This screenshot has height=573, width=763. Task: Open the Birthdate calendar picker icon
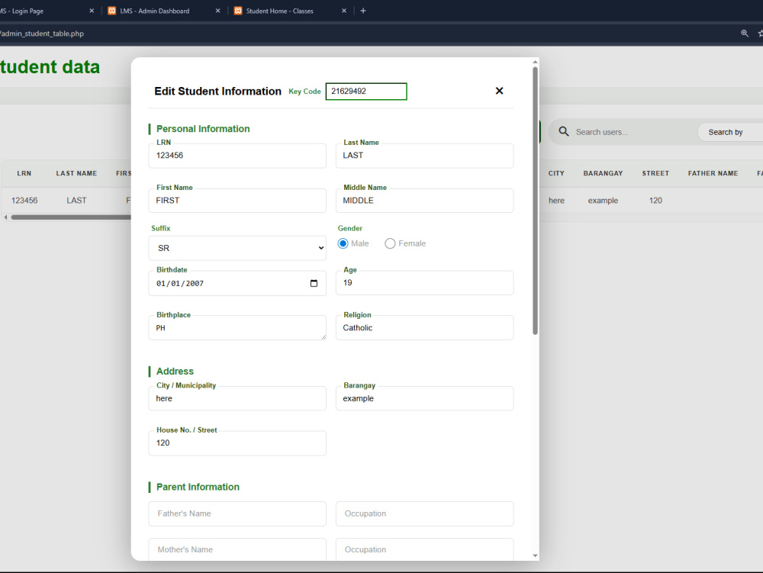pos(314,283)
